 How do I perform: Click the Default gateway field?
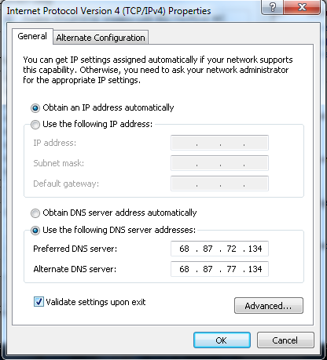pos(219,184)
